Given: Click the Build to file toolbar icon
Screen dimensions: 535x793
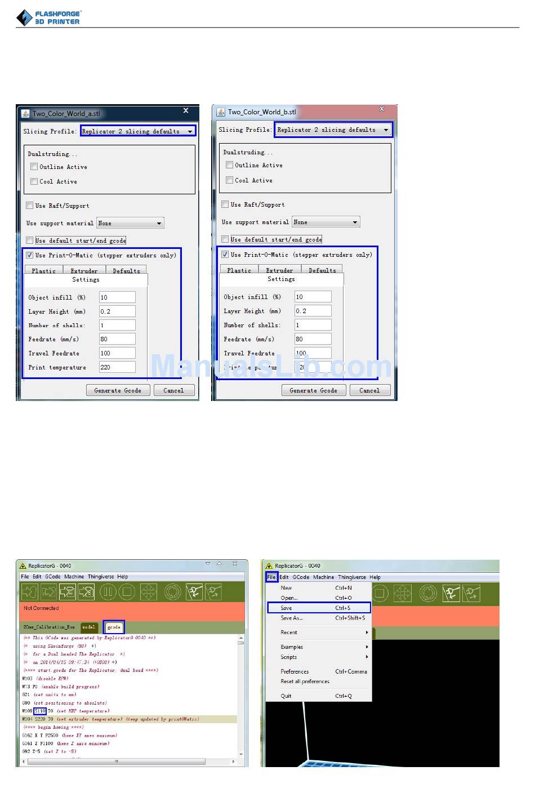Looking at the screenshot, I should (68, 592).
